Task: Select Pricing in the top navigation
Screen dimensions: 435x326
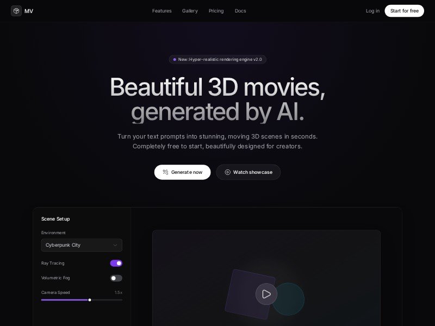Action: [216, 11]
